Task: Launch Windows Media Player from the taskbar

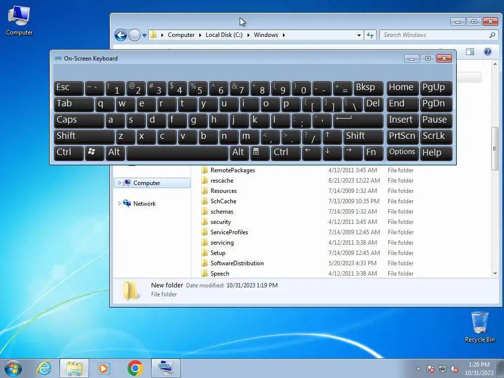Action: (104, 368)
